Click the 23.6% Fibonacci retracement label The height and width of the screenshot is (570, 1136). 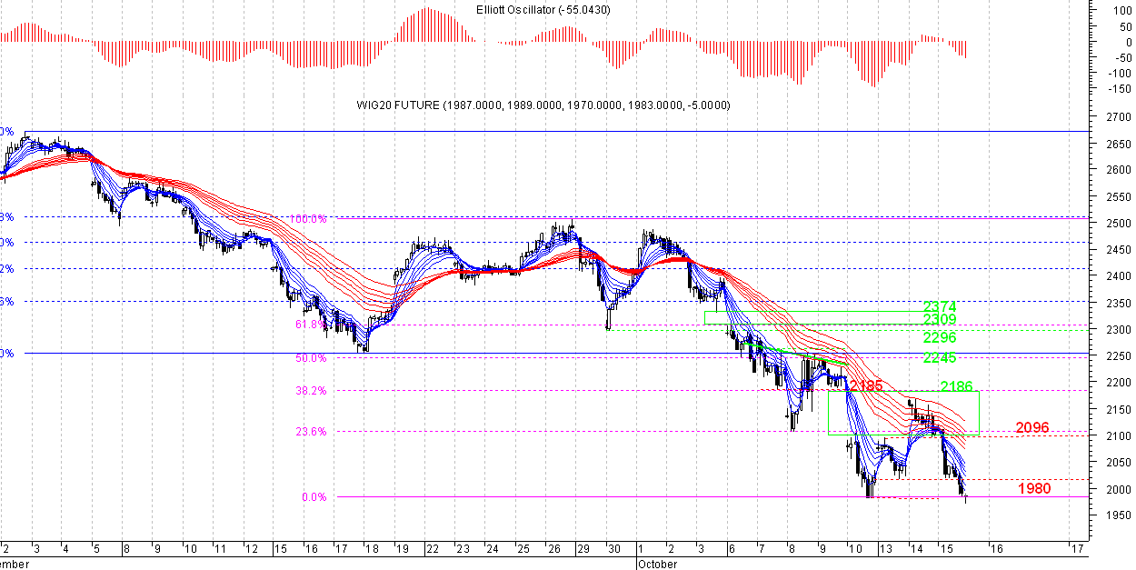point(309,432)
